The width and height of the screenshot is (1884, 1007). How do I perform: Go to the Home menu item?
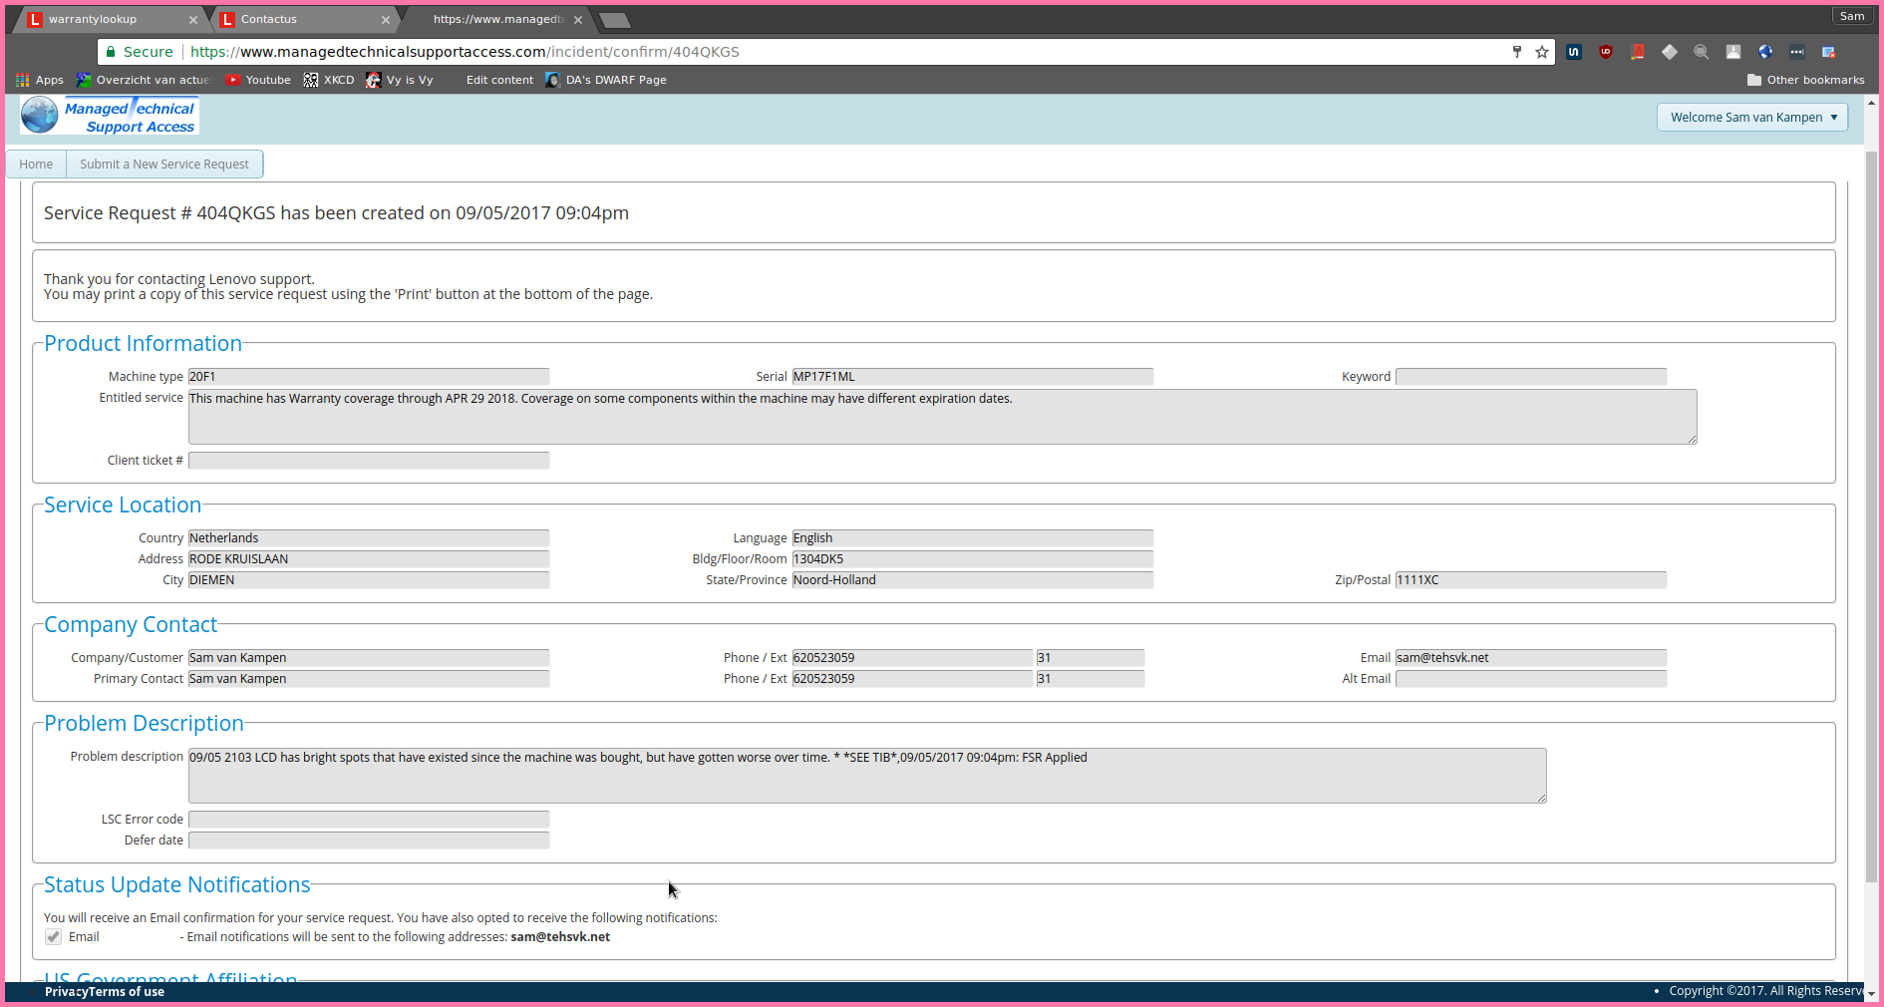point(36,165)
